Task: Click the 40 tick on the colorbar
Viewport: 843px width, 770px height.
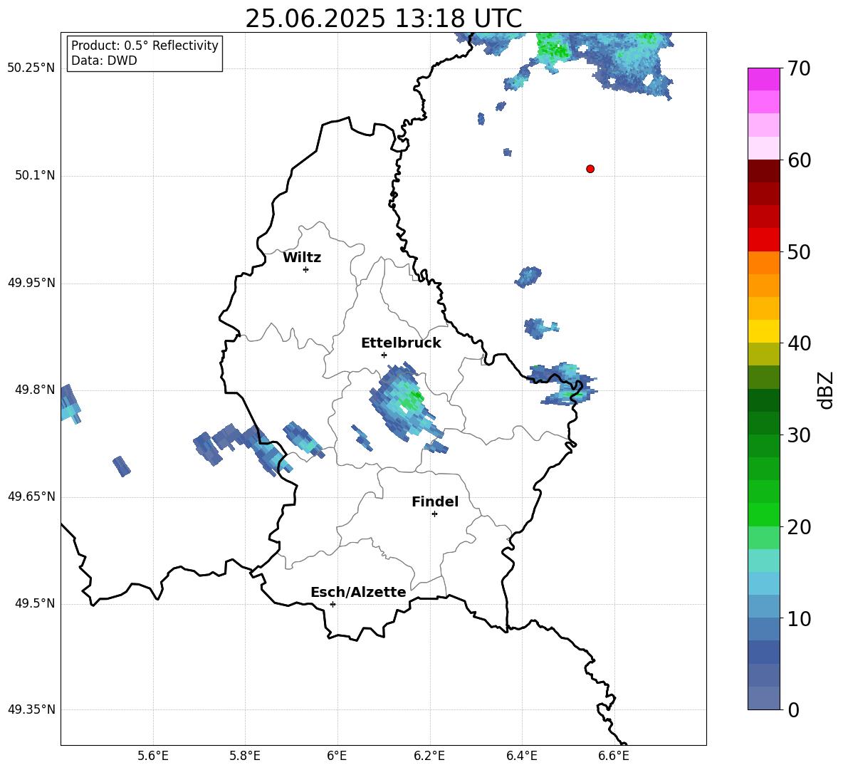Action: [x=799, y=343]
